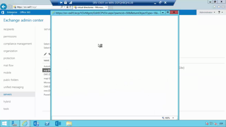Open favorites star icon
This screenshot has width=226, height=127.
click(219, 7)
